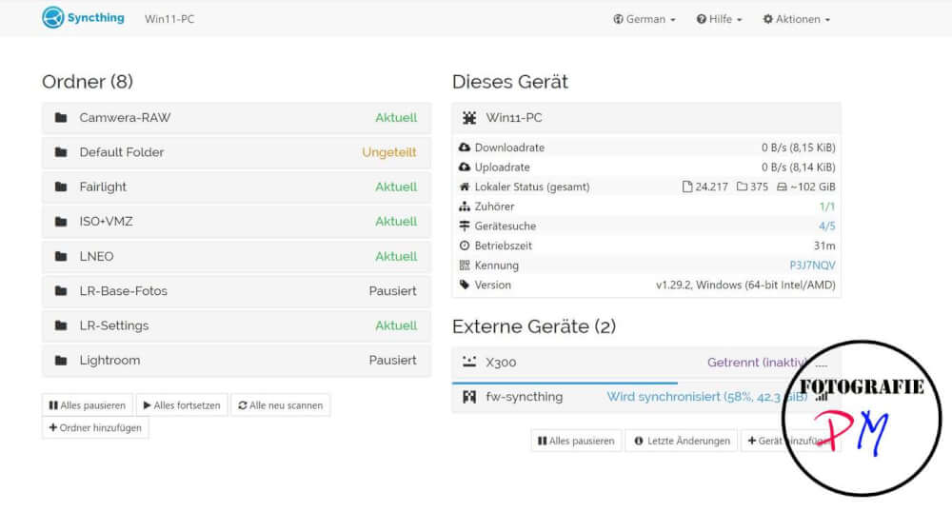Click the Aktuell status of LR-Settings
The width and height of the screenshot is (952, 512).
point(396,325)
